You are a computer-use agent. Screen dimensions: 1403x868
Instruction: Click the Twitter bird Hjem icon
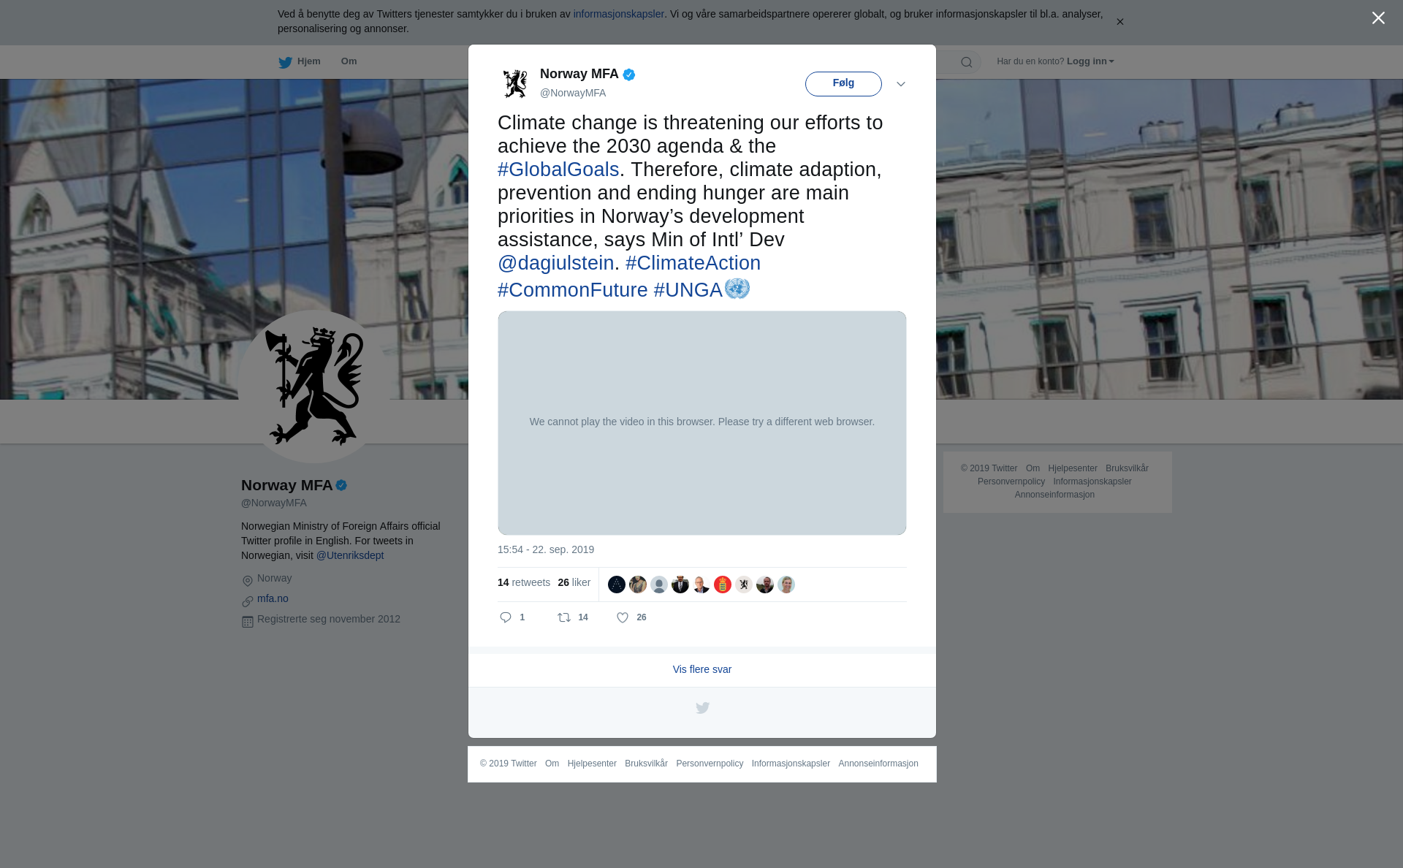point(285,62)
